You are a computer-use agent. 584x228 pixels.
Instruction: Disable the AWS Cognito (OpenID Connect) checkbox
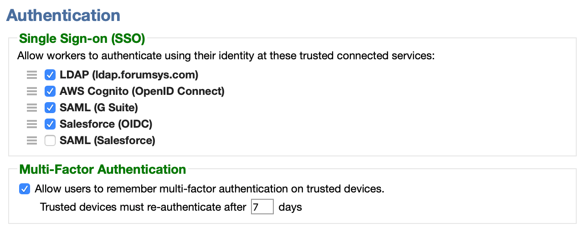(50, 91)
